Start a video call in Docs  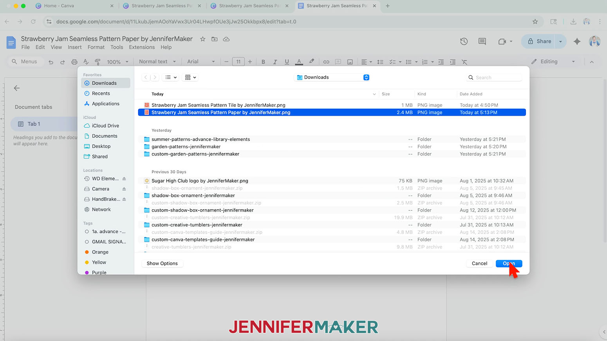(x=502, y=41)
